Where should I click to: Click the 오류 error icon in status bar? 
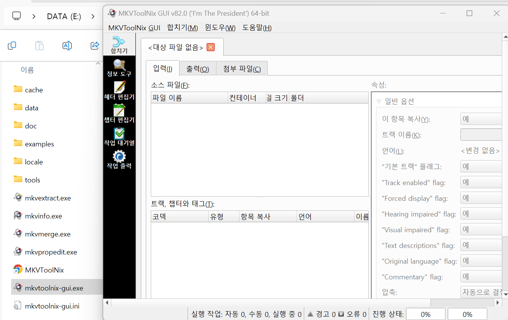click(341, 314)
